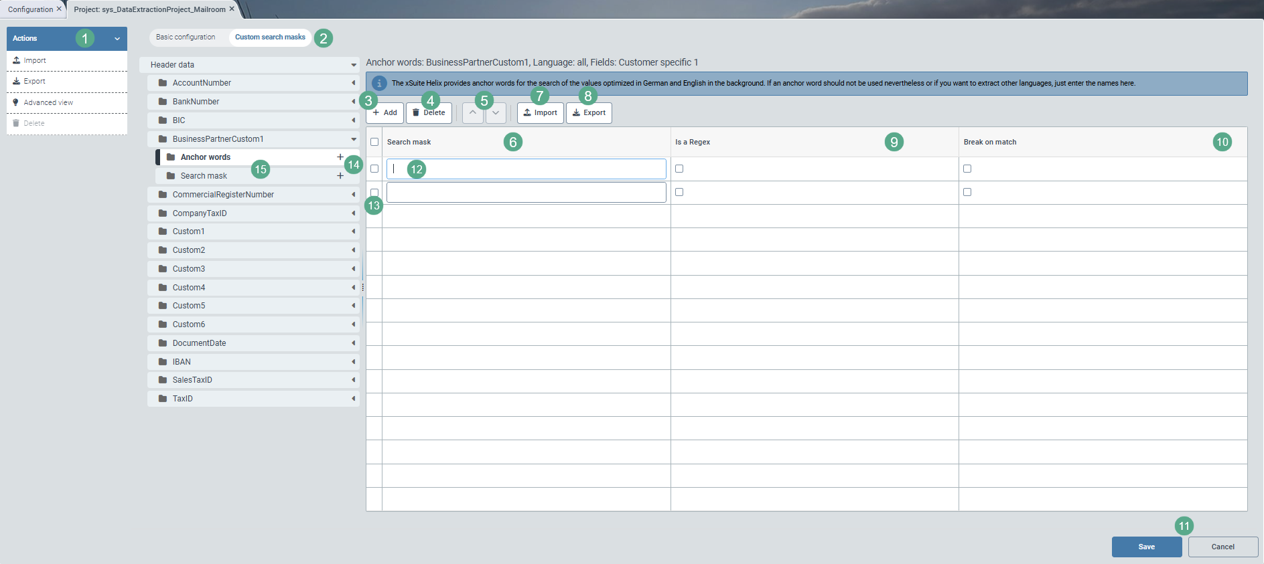This screenshot has width=1264, height=564.
Task: Check the first row selection checkbox
Action: coord(374,169)
